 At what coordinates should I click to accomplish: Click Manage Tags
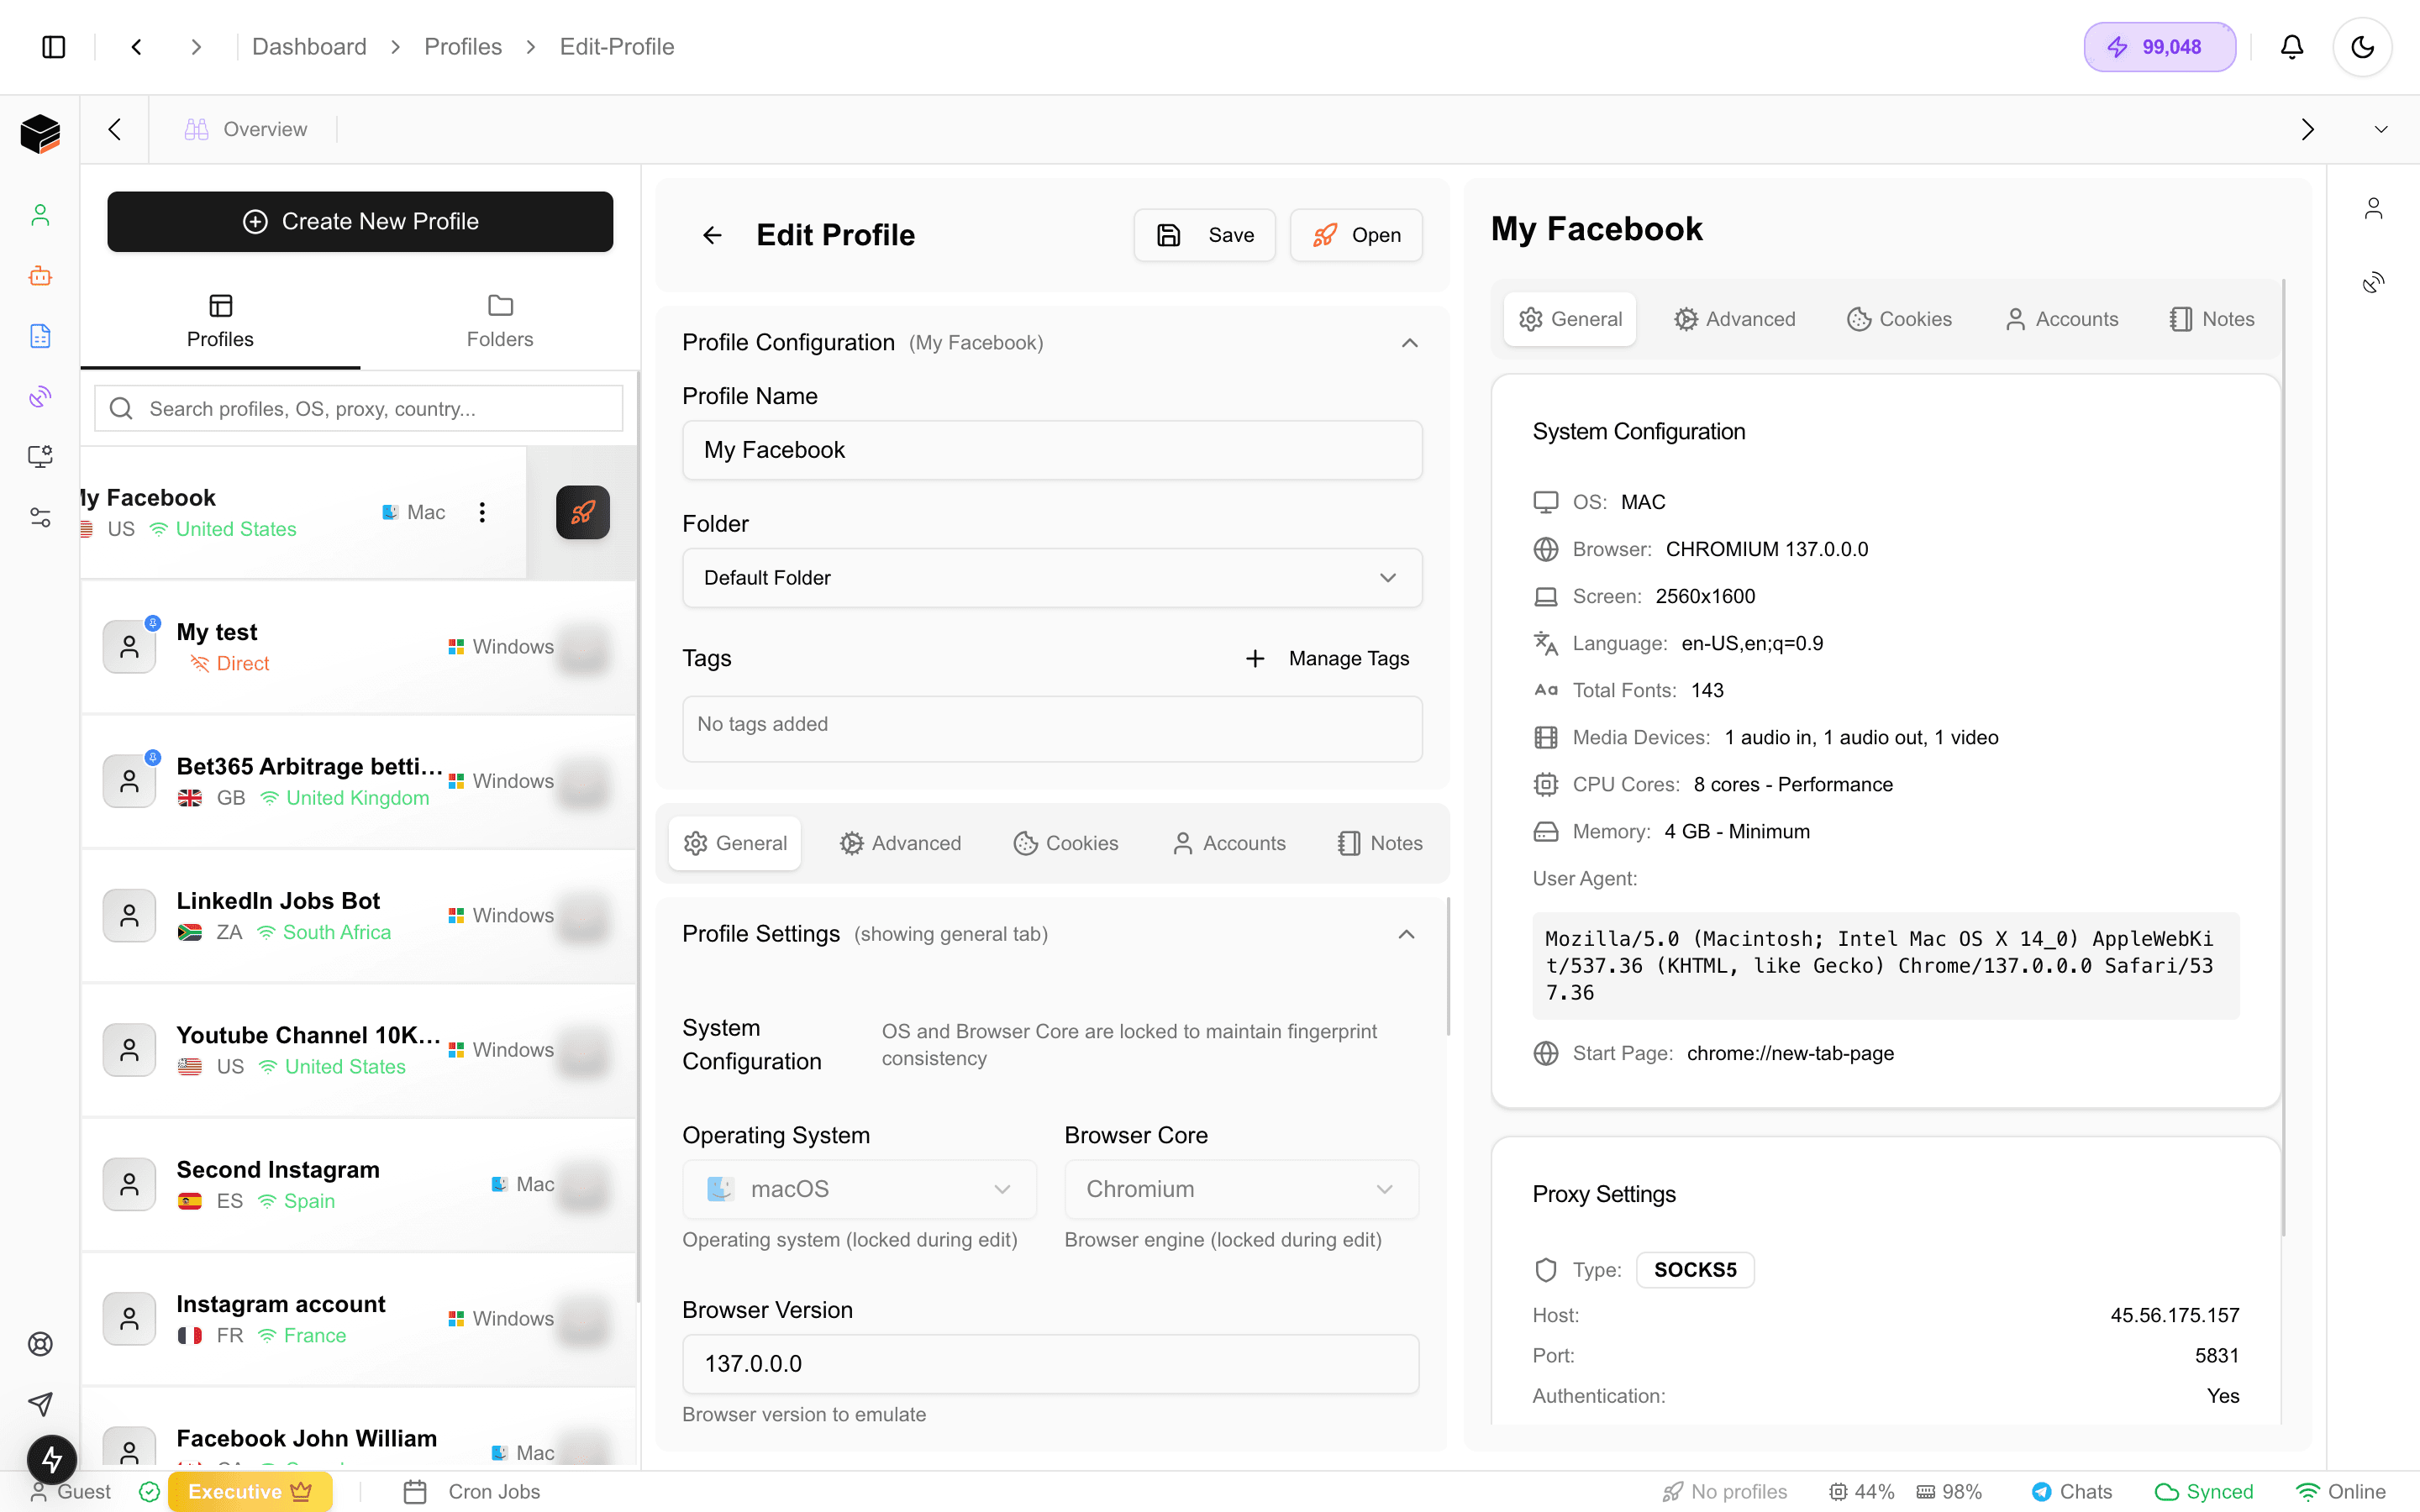1327,658
